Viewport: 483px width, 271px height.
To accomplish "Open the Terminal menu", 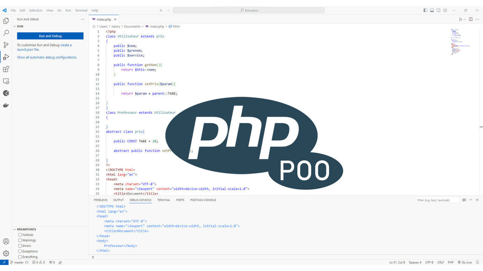I will 81,10.
